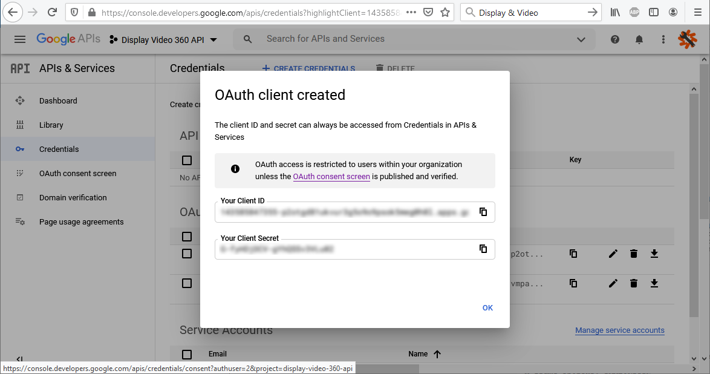Delete the second OAuth client row
710x374 pixels.
click(x=633, y=283)
